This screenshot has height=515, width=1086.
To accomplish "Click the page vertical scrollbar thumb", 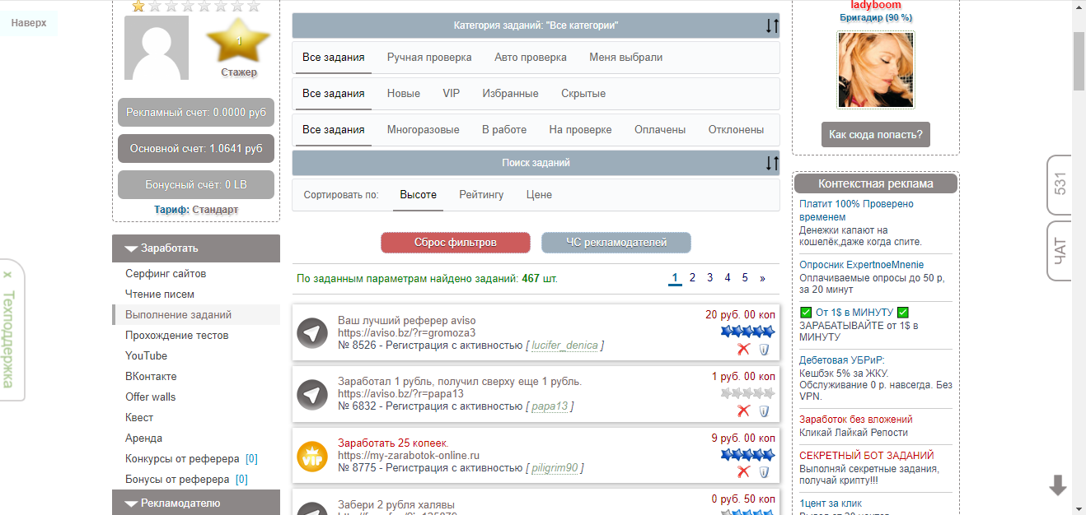I will [x=1079, y=61].
